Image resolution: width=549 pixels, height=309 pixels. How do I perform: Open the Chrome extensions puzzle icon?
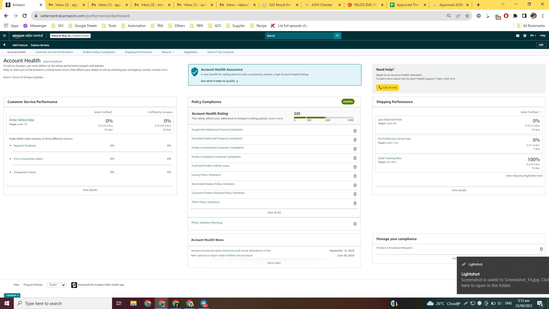click(515, 16)
